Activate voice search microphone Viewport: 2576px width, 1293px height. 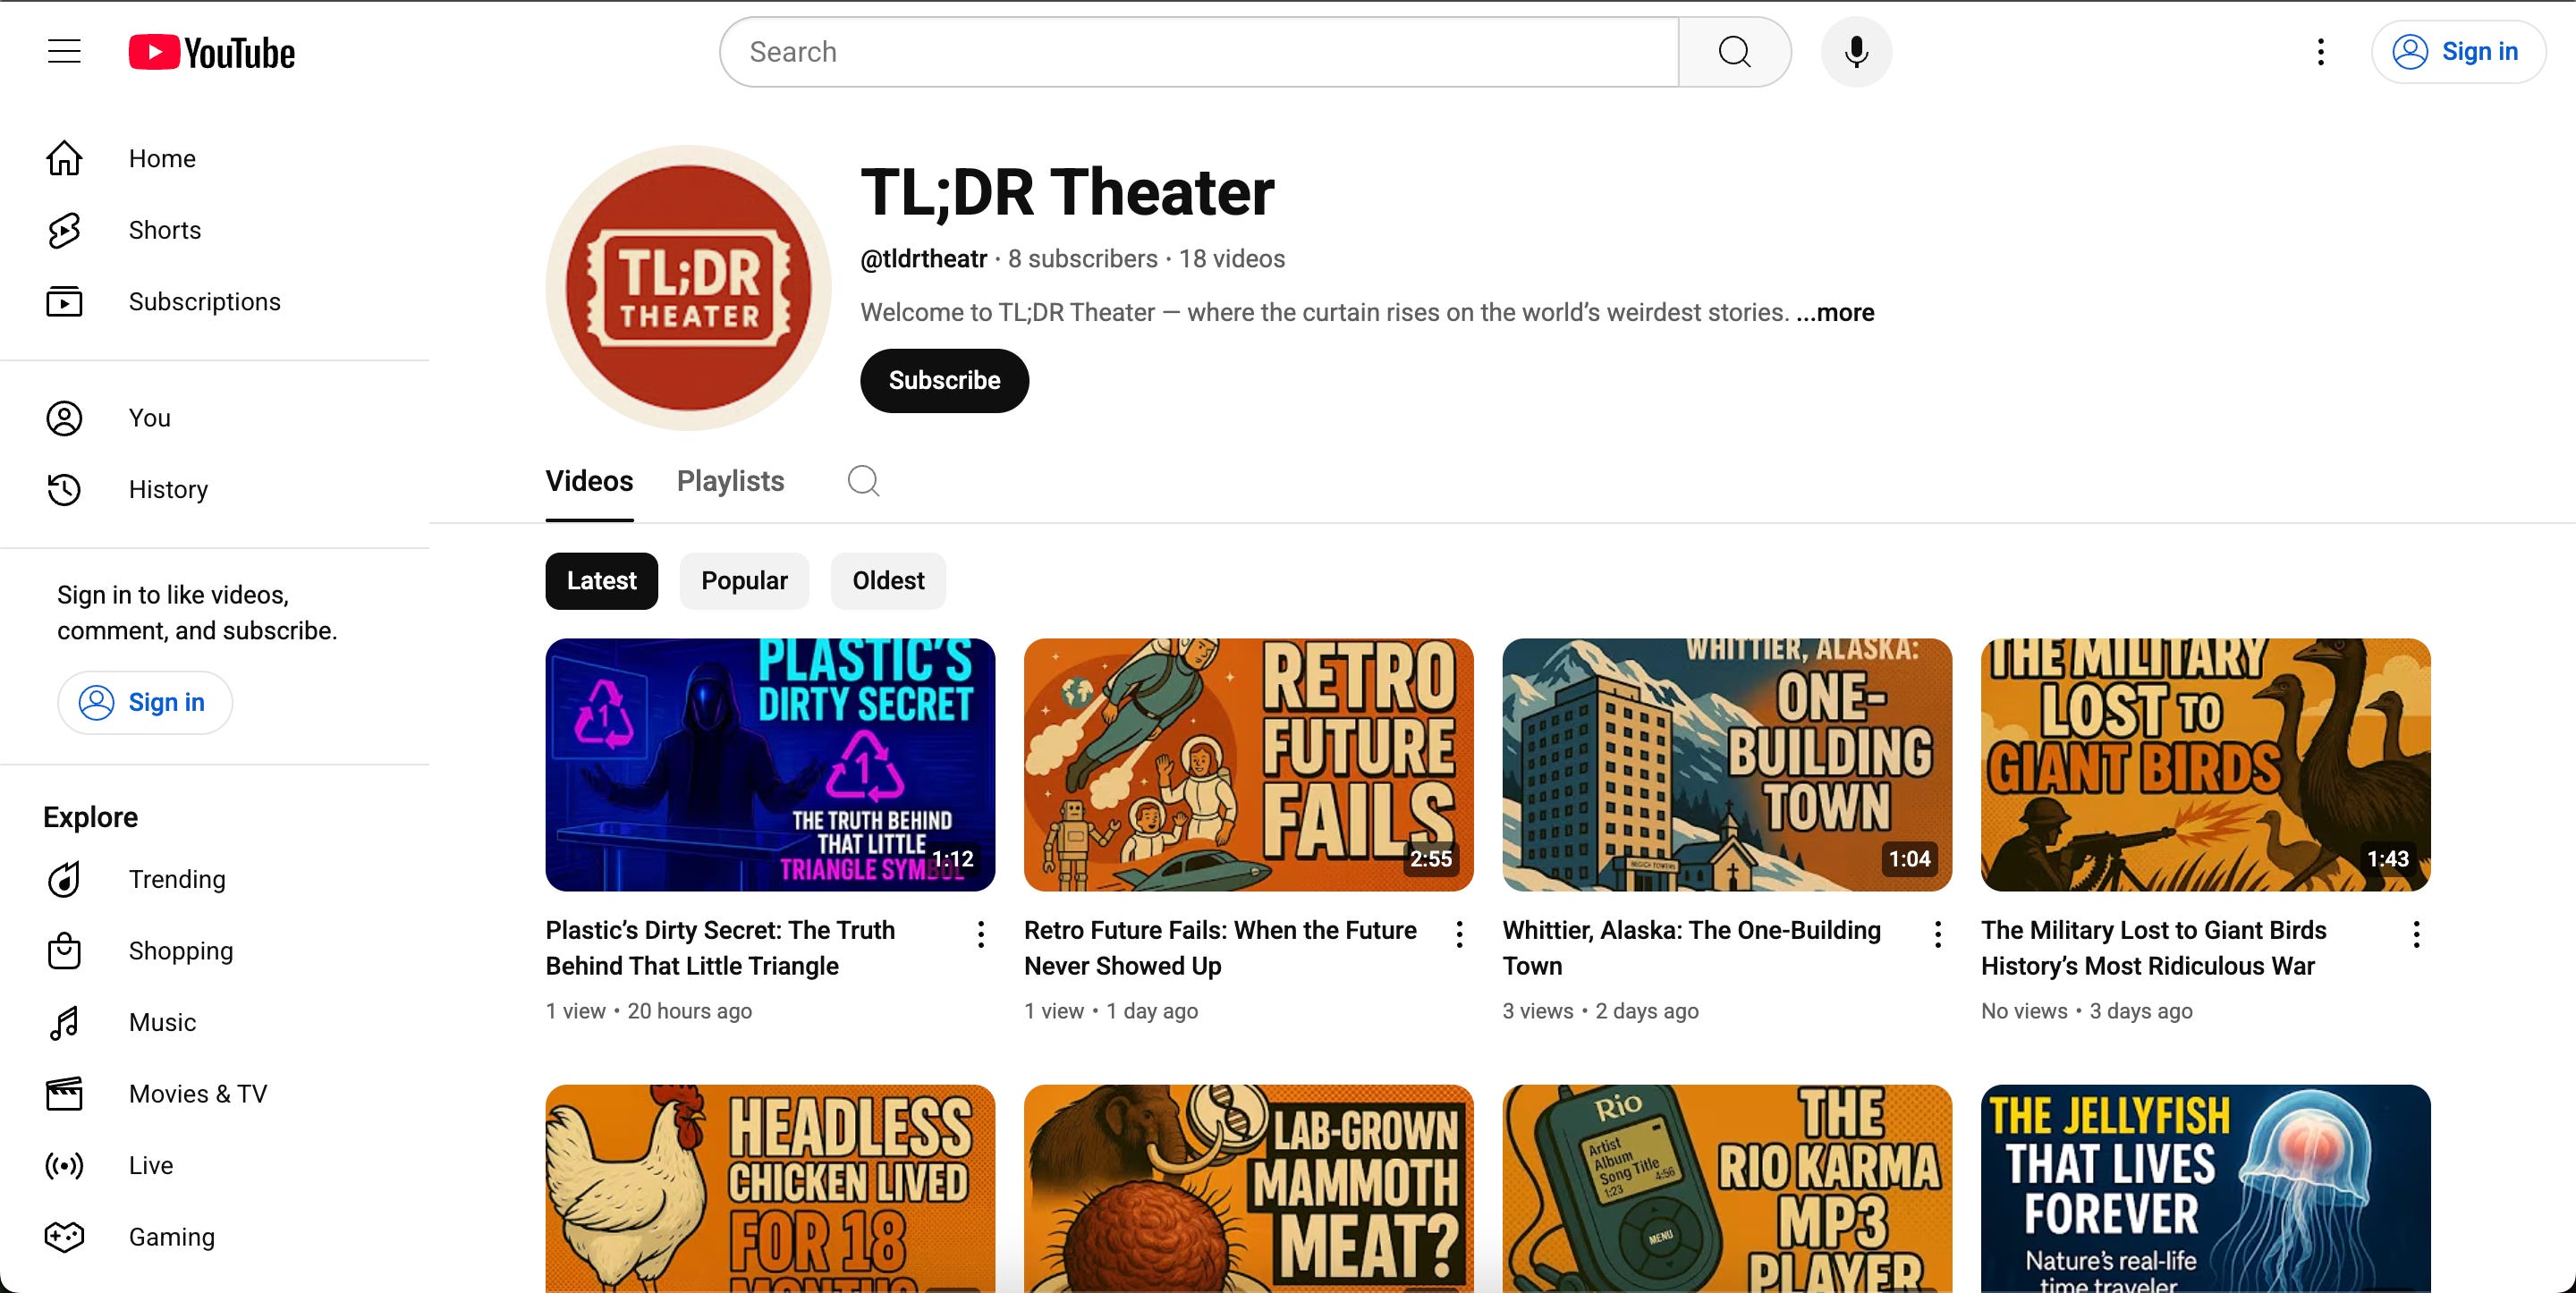[1856, 52]
